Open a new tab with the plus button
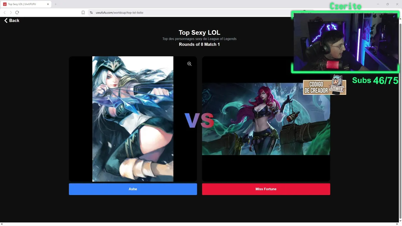This screenshot has width=402, height=226. click(56, 4)
